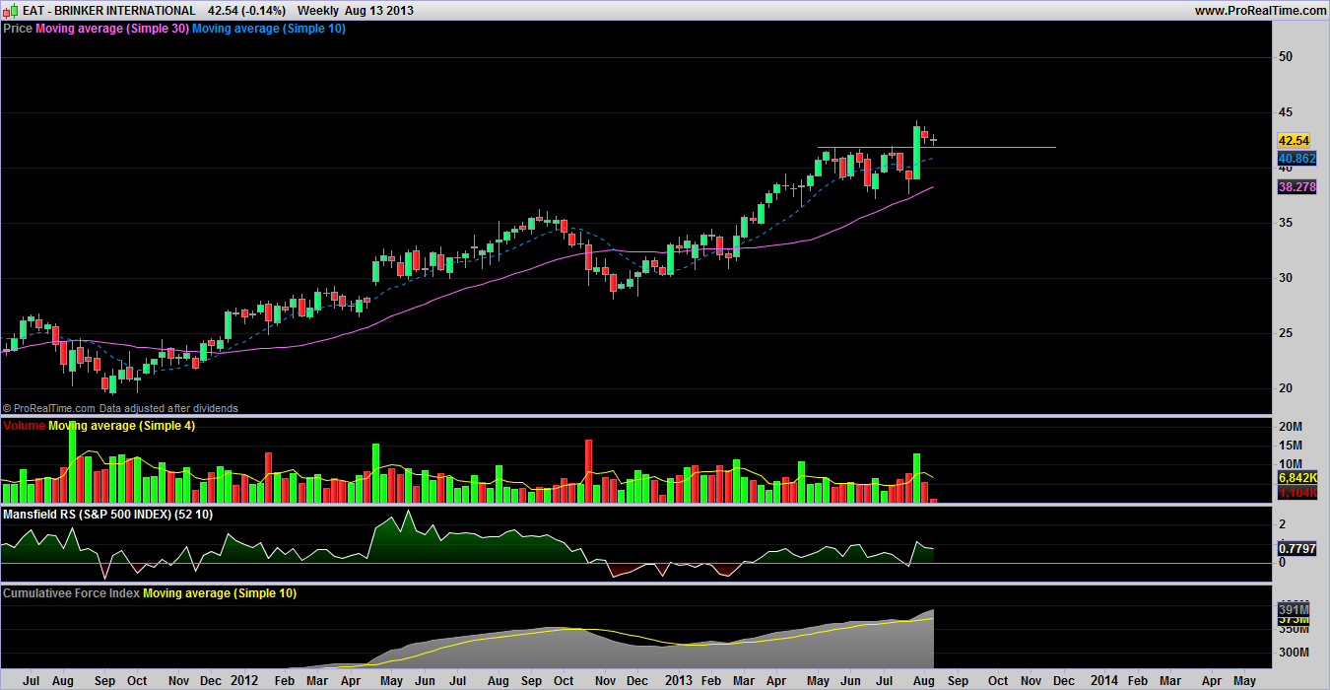Select the white horizontal resistance line
The height and width of the screenshot is (690, 1330).
(x=985, y=147)
